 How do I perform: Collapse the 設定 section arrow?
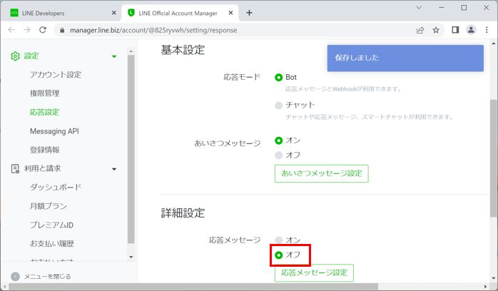[x=114, y=56]
